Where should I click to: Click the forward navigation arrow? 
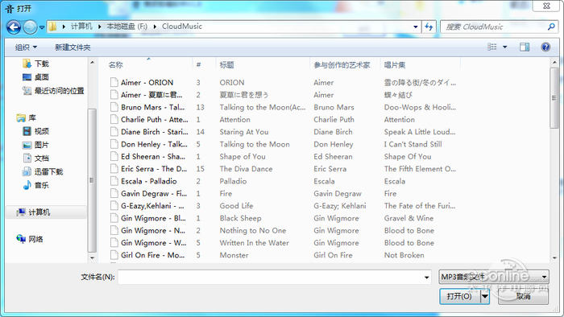pyautogui.click(x=31, y=27)
